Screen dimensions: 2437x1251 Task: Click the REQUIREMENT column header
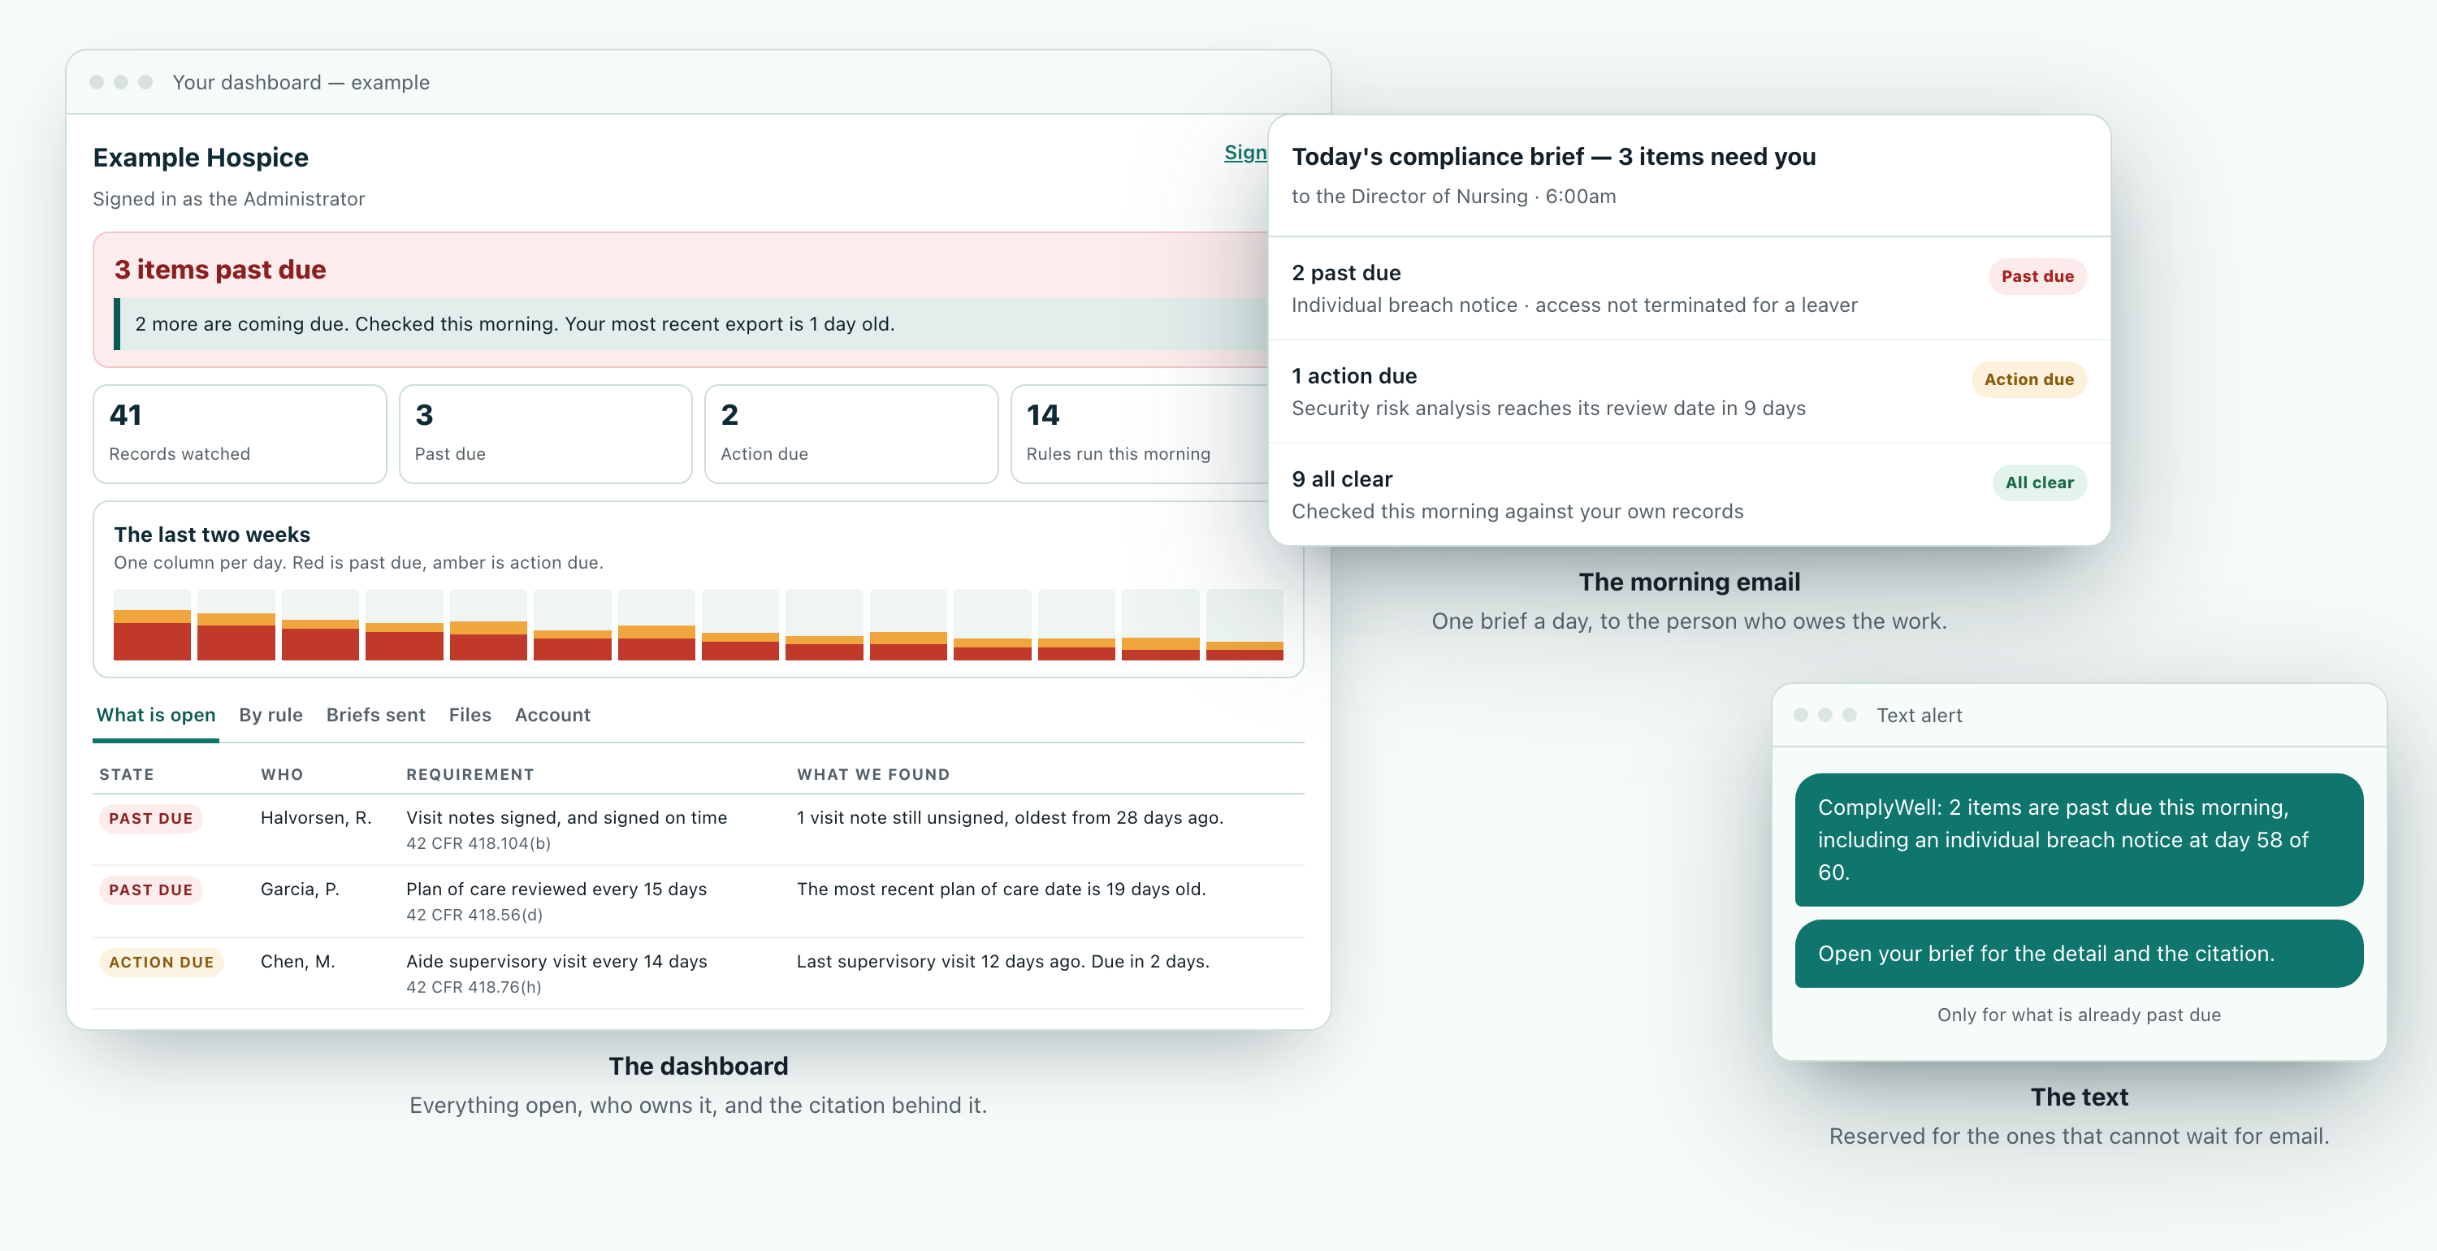pos(470,774)
